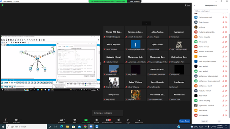This screenshot has width=230, height=129.
Task: Open Microsoft Edge in the taskbar
Action: pos(61,126)
